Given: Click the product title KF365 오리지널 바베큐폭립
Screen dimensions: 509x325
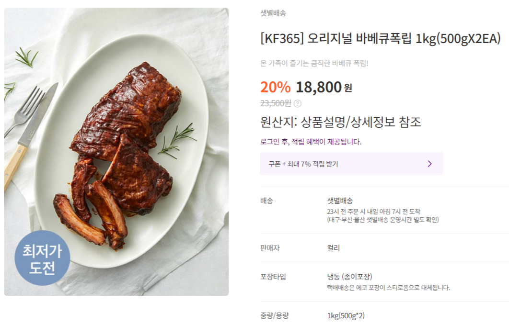Looking at the screenshot, I should pyautogui.click(x=380, y=39).
